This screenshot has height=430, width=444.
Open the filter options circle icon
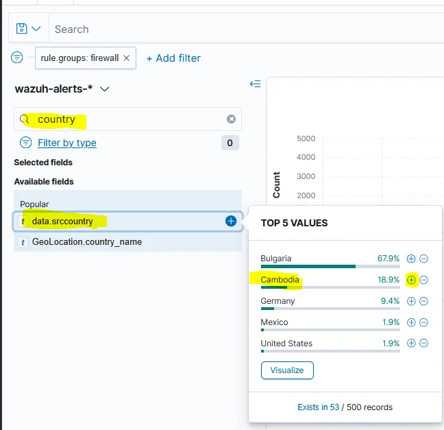(x=16, y=58)
